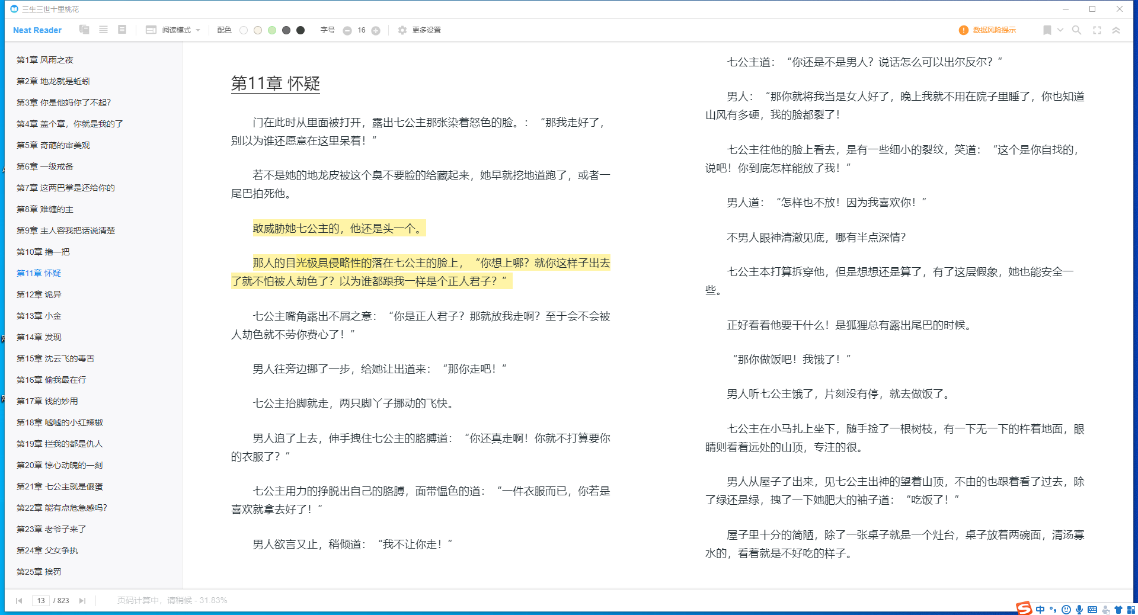The height and width of the screenshot is (615, 1138).
Task: Open the soft keyboard icon
Action: point(1092,610)
